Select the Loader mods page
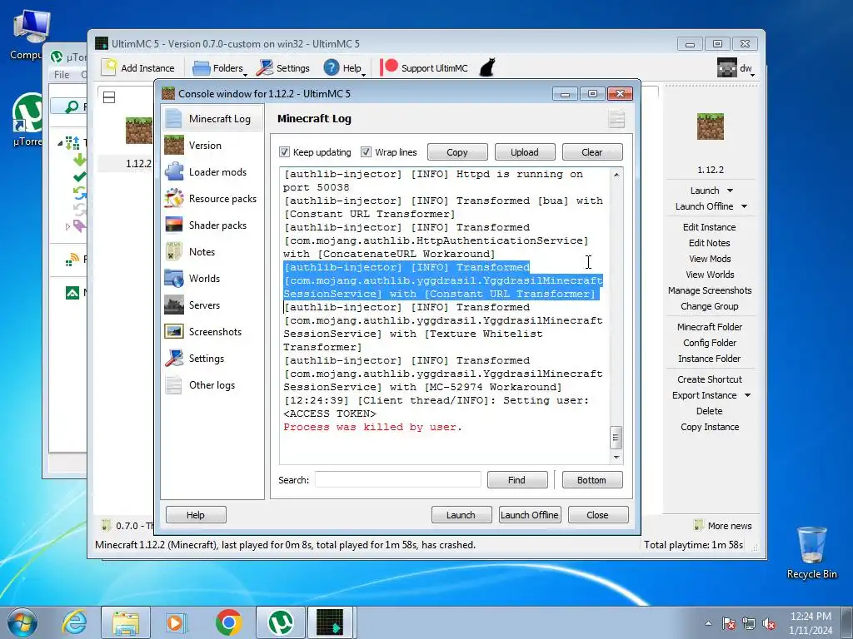 (212, 171)
